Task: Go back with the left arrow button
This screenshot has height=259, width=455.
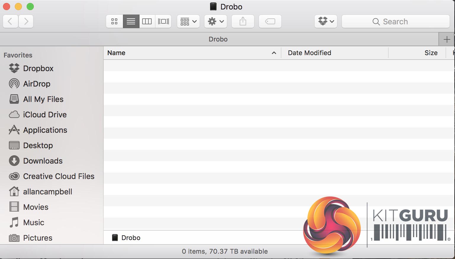Action: [10, 21]
